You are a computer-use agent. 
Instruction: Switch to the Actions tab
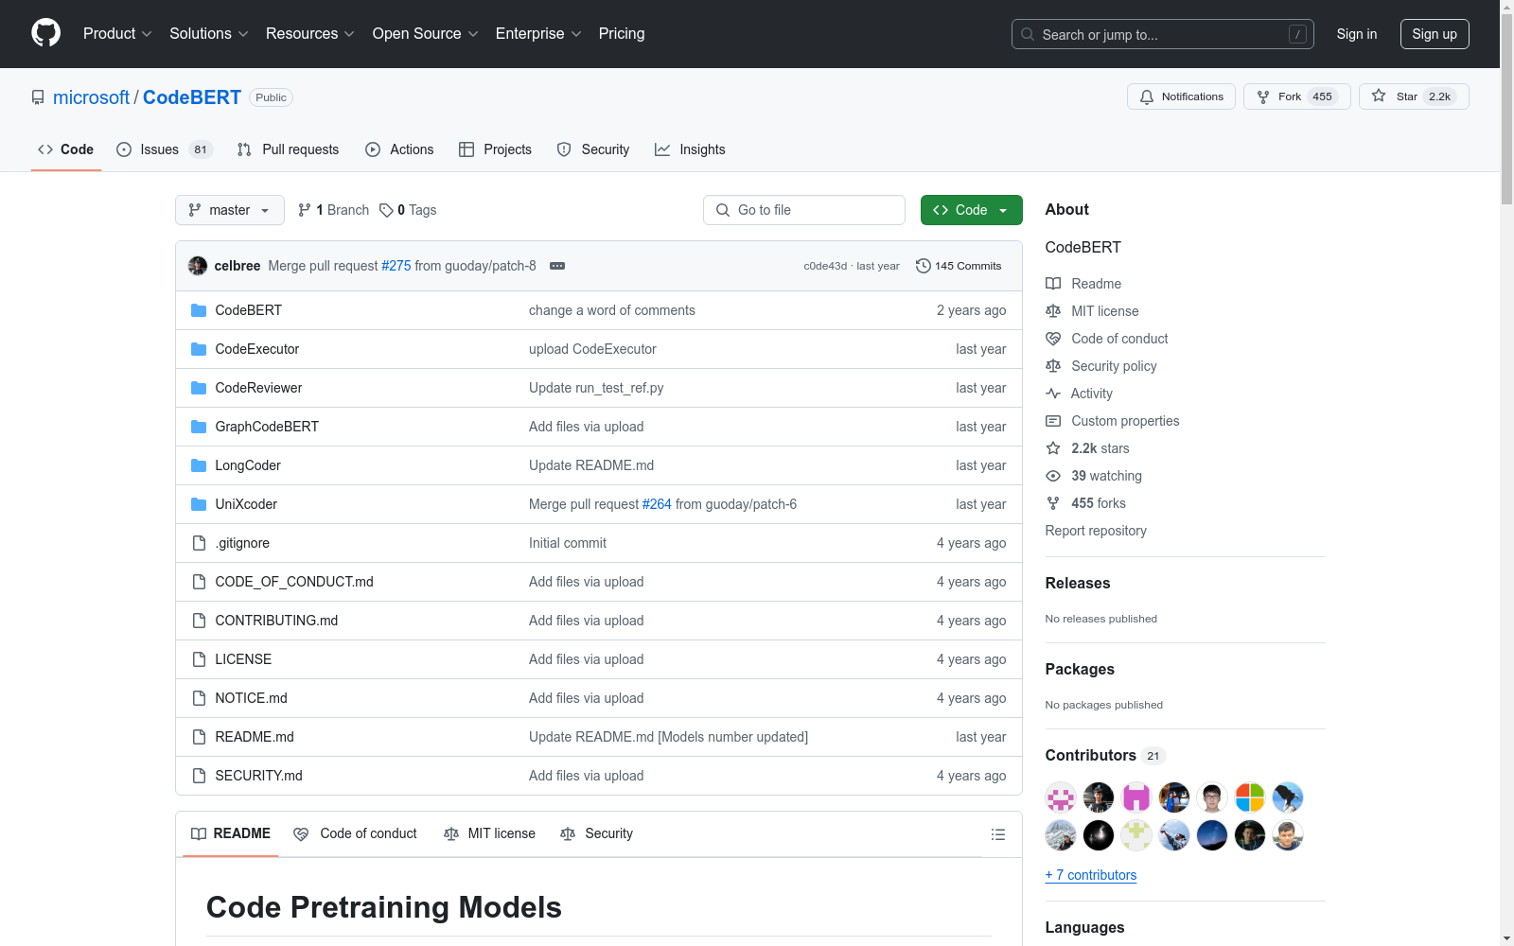click(x=399, y=149)
